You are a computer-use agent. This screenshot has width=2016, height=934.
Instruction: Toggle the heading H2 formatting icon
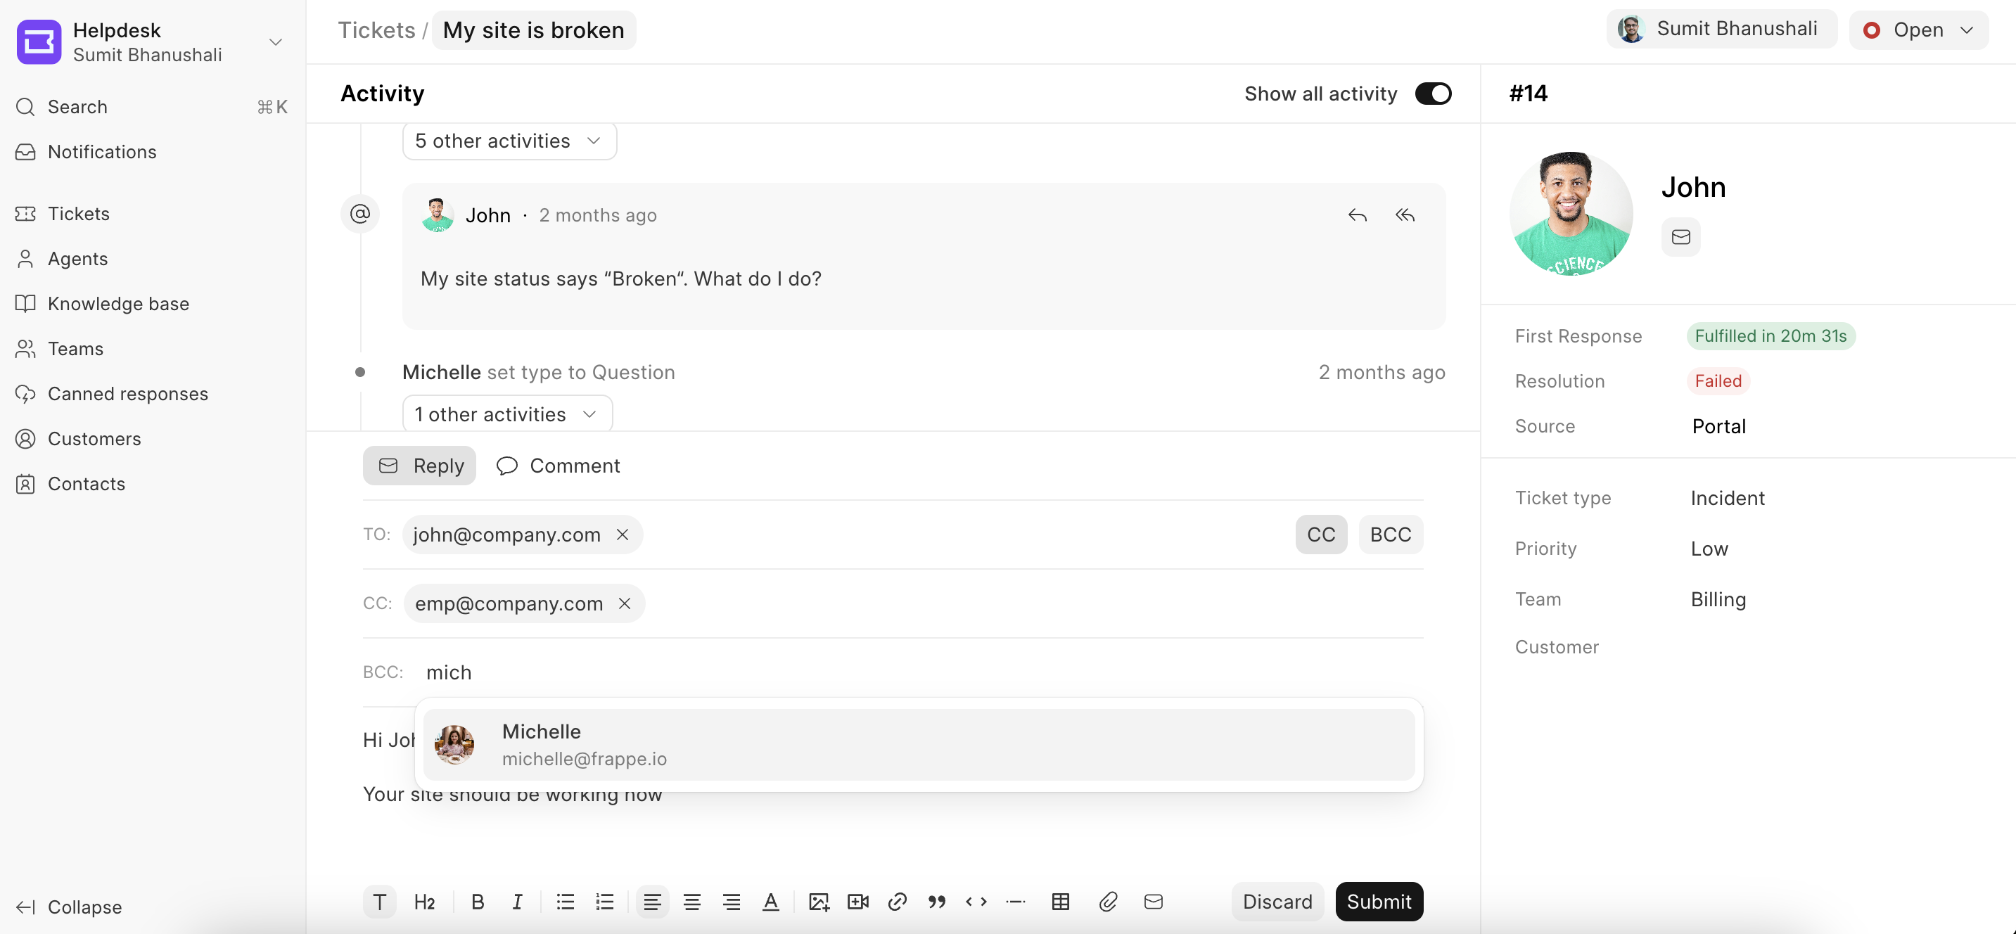424,901
